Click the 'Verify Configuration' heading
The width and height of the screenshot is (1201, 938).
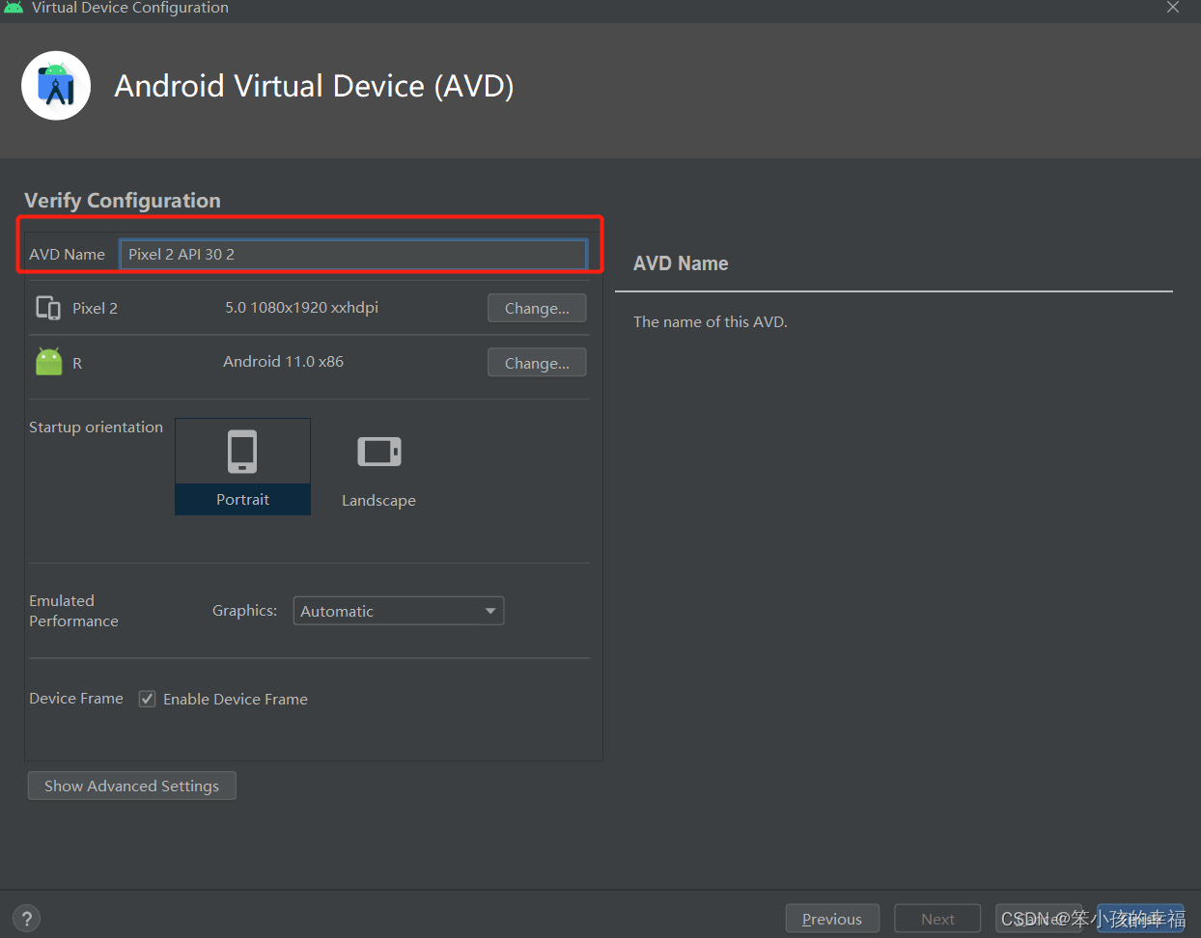tap(123, 201)
